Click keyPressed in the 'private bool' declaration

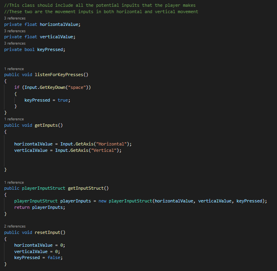[50, 49]
